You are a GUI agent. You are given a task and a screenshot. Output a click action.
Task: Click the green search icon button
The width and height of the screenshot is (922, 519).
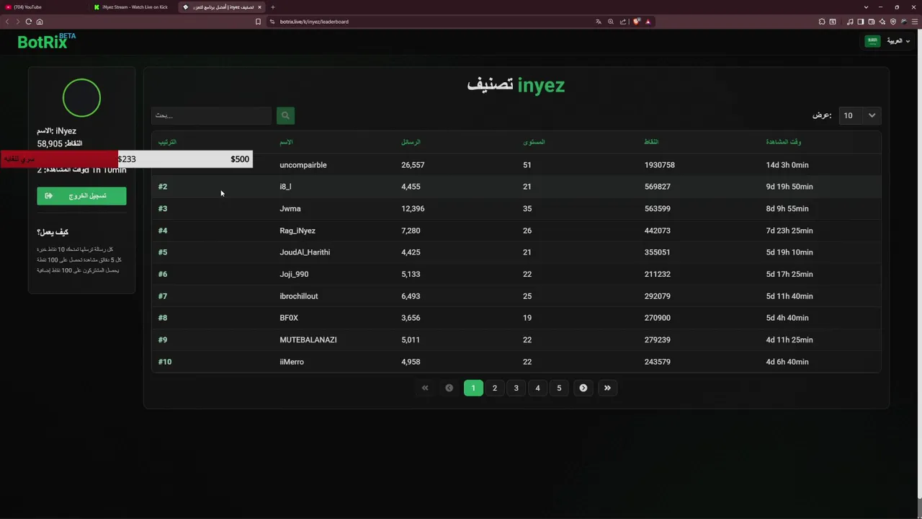(285, 115)
